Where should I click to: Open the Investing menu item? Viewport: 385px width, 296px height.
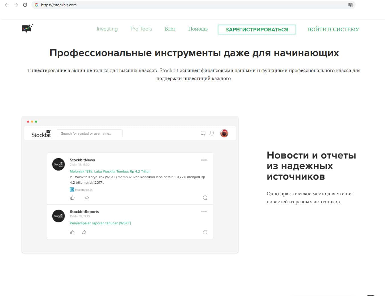[x=107, y=29]
